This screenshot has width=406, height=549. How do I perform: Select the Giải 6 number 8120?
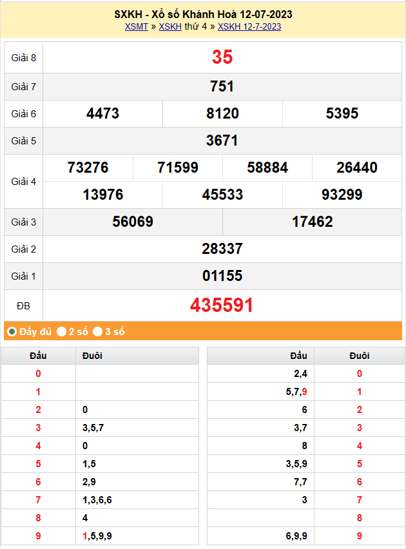click(x=222, y=113)
